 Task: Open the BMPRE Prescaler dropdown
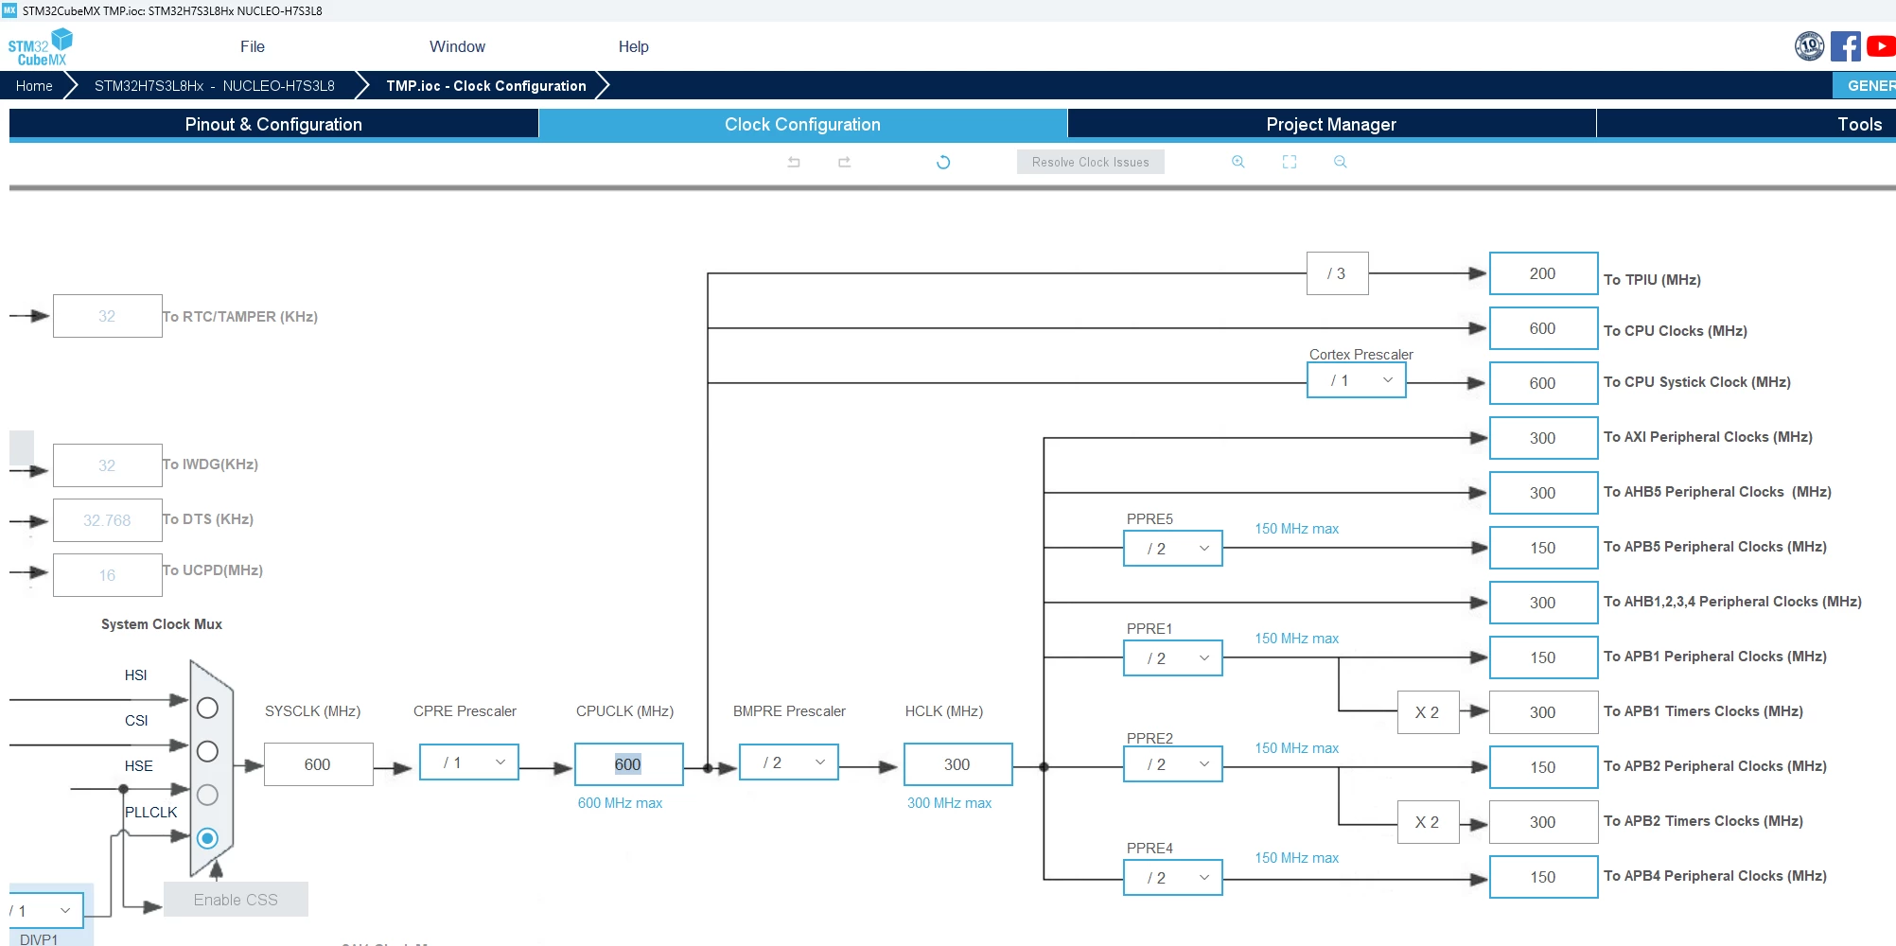789,762
